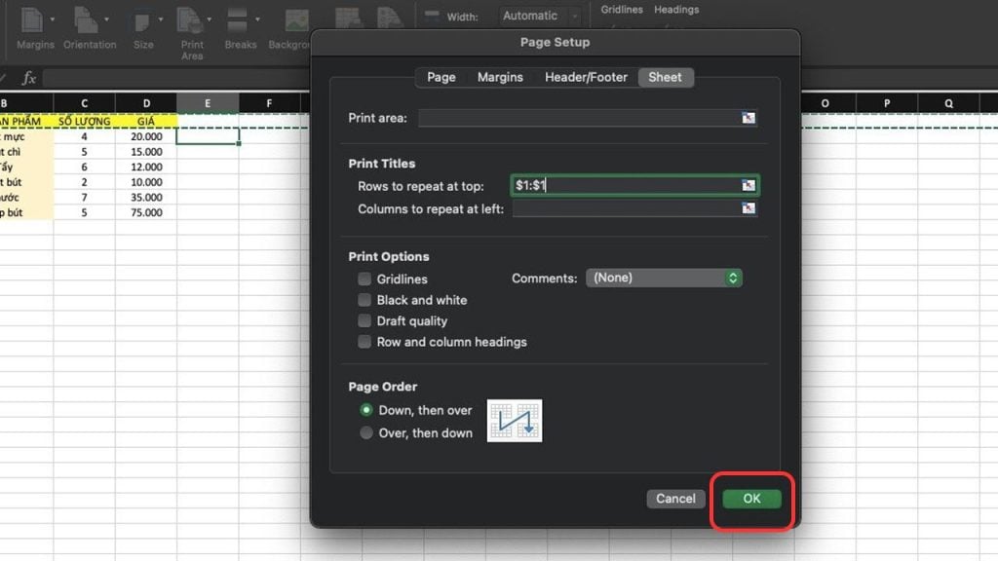998x561 pixels.
Task: Click the range picker icon for Rows to repeat
Action: tap(748, 185)
